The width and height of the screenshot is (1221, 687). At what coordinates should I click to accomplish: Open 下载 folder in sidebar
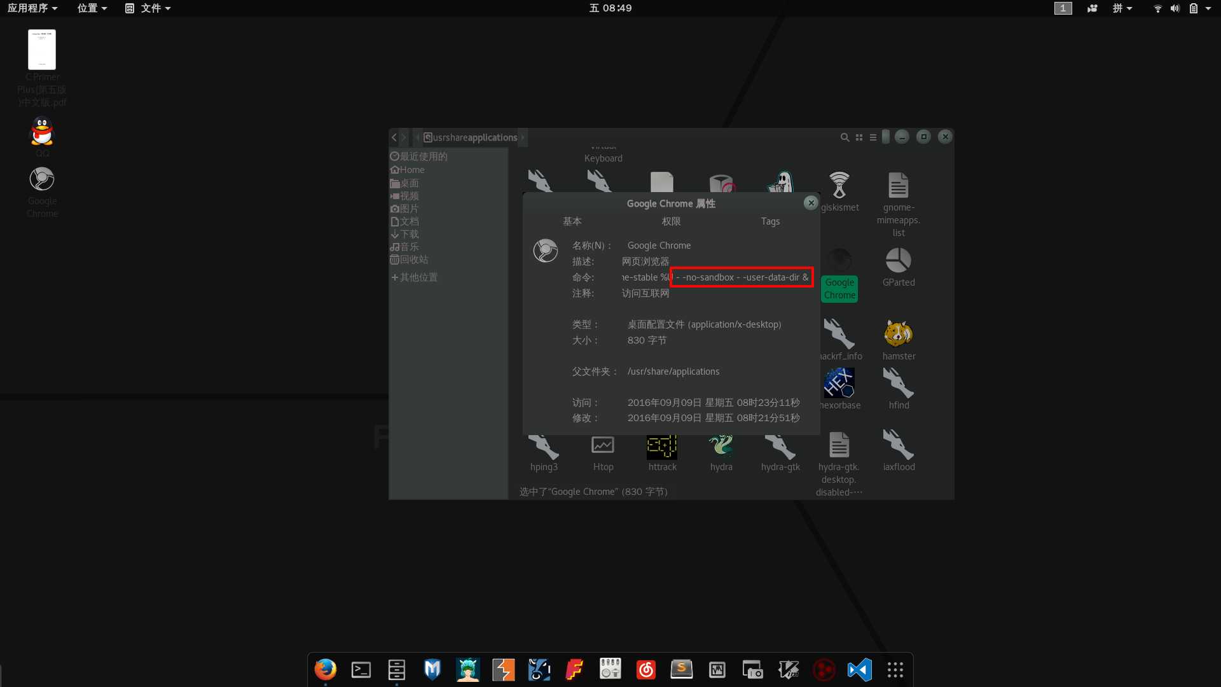(x=404, y=234)
